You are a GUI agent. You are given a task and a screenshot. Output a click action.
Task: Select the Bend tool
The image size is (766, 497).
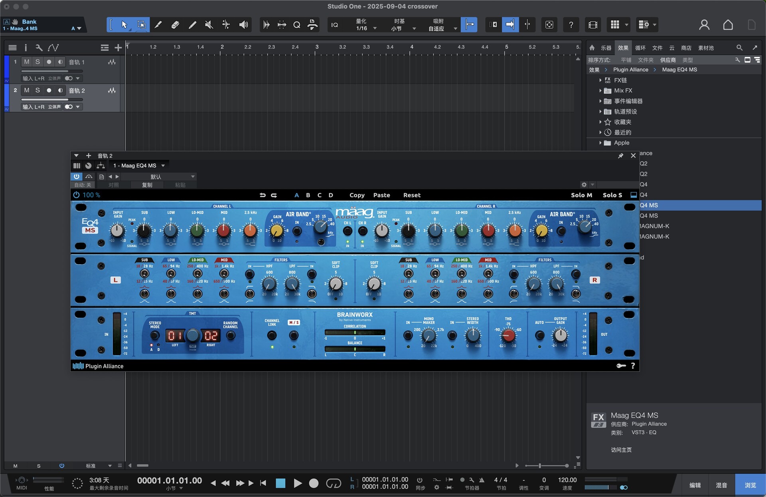[x=226, y=25]
